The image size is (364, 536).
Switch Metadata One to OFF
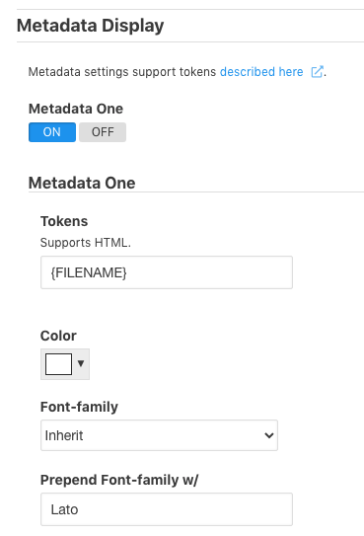[103, 132]
